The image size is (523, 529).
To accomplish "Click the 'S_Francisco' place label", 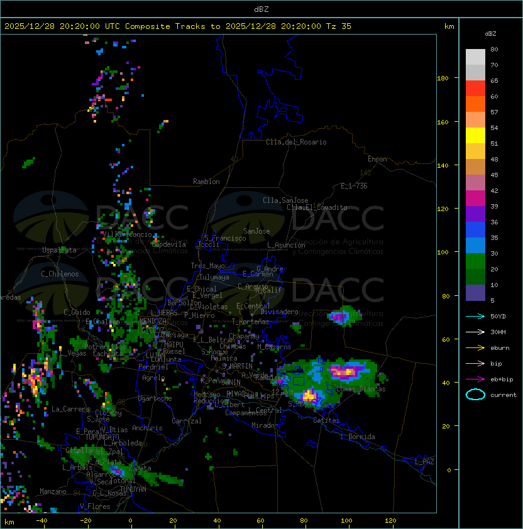I will (225, 238).
